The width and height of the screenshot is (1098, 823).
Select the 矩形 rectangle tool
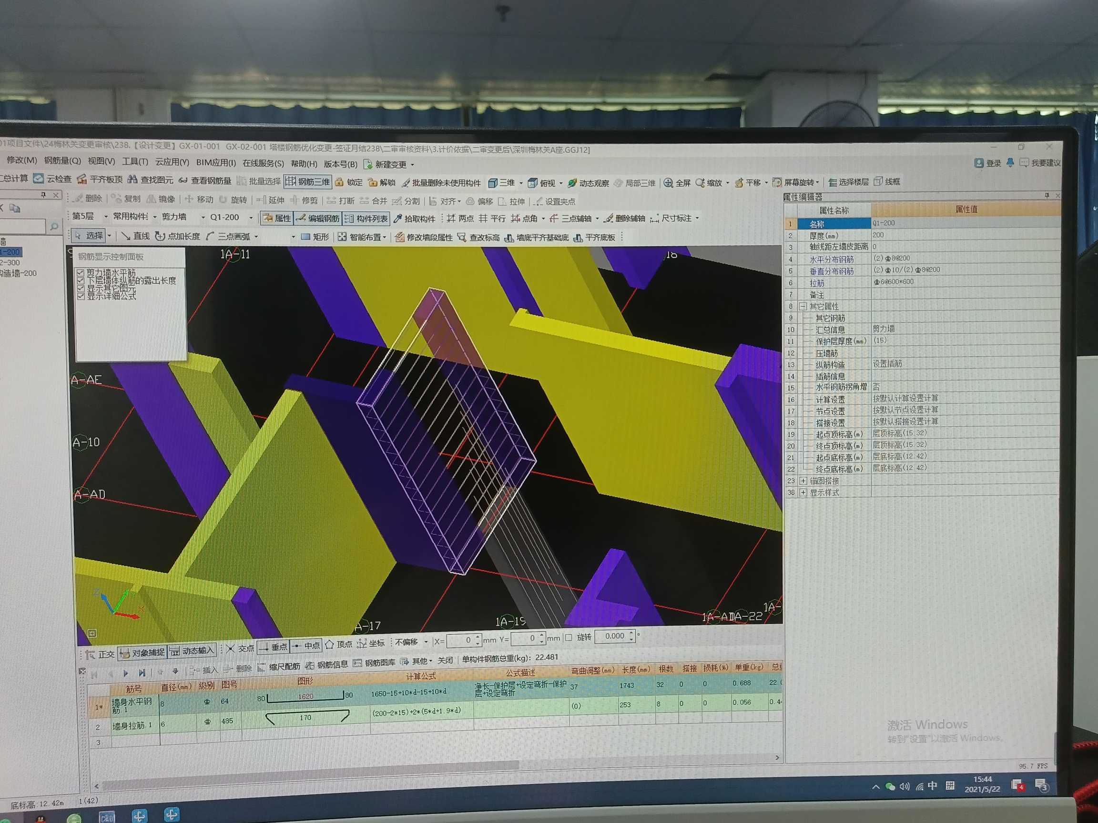point(315,237)
